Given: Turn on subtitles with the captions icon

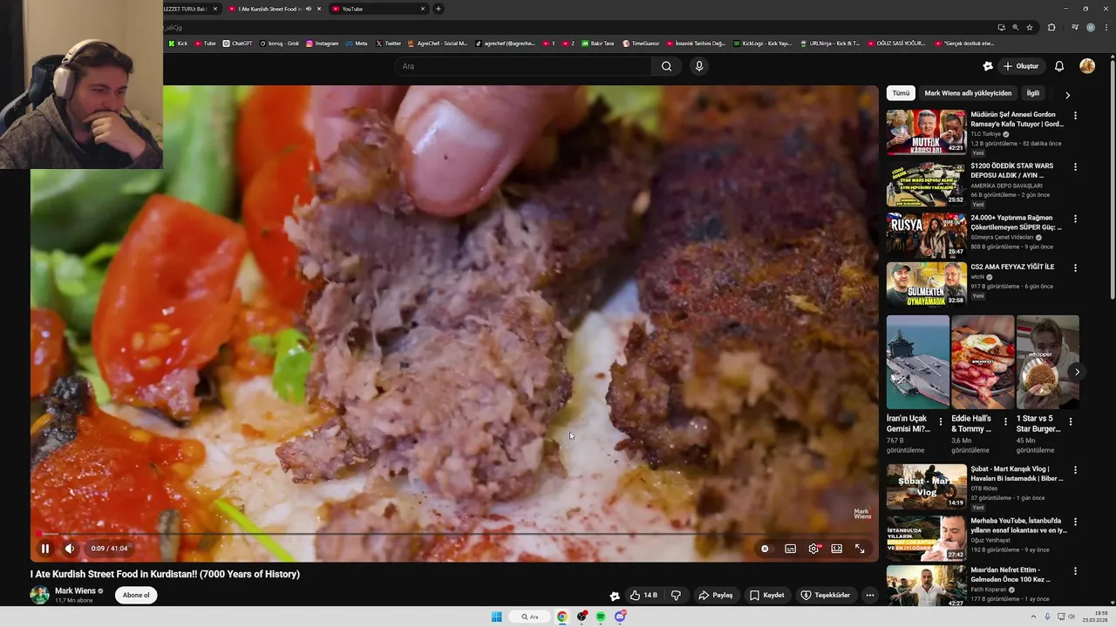Looking at the screenshot, I should [x=790, y=549].
